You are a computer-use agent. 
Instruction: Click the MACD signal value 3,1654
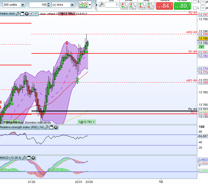coord(203,163)
